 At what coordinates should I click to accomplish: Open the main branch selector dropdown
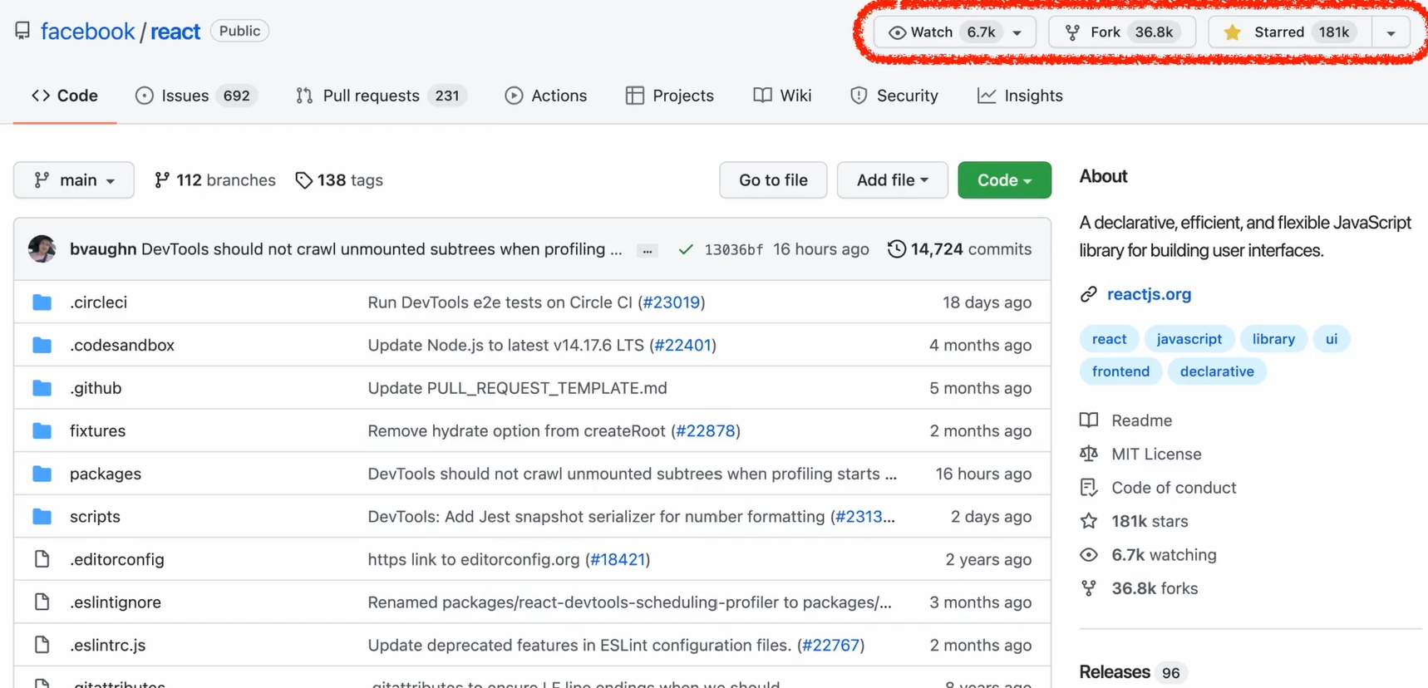coord(74,180)
